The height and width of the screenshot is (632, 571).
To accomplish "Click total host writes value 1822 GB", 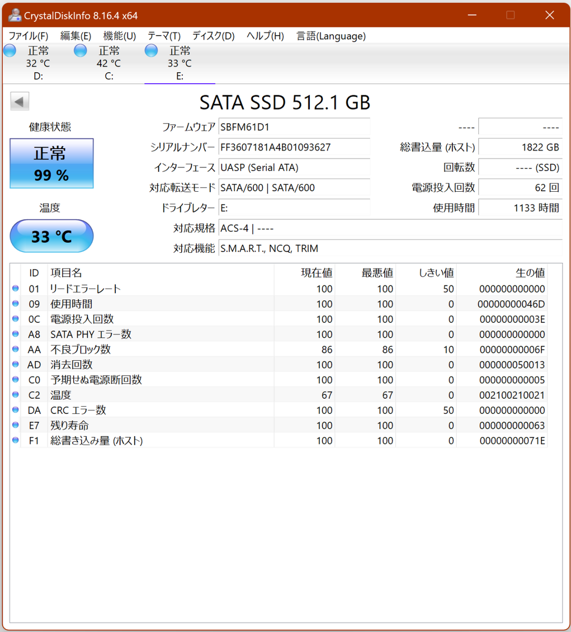I will (x=520, y=147).
